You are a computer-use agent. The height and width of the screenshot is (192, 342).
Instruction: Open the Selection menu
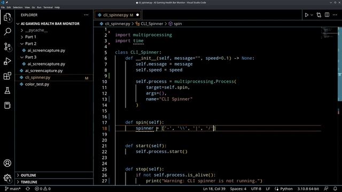18,7
